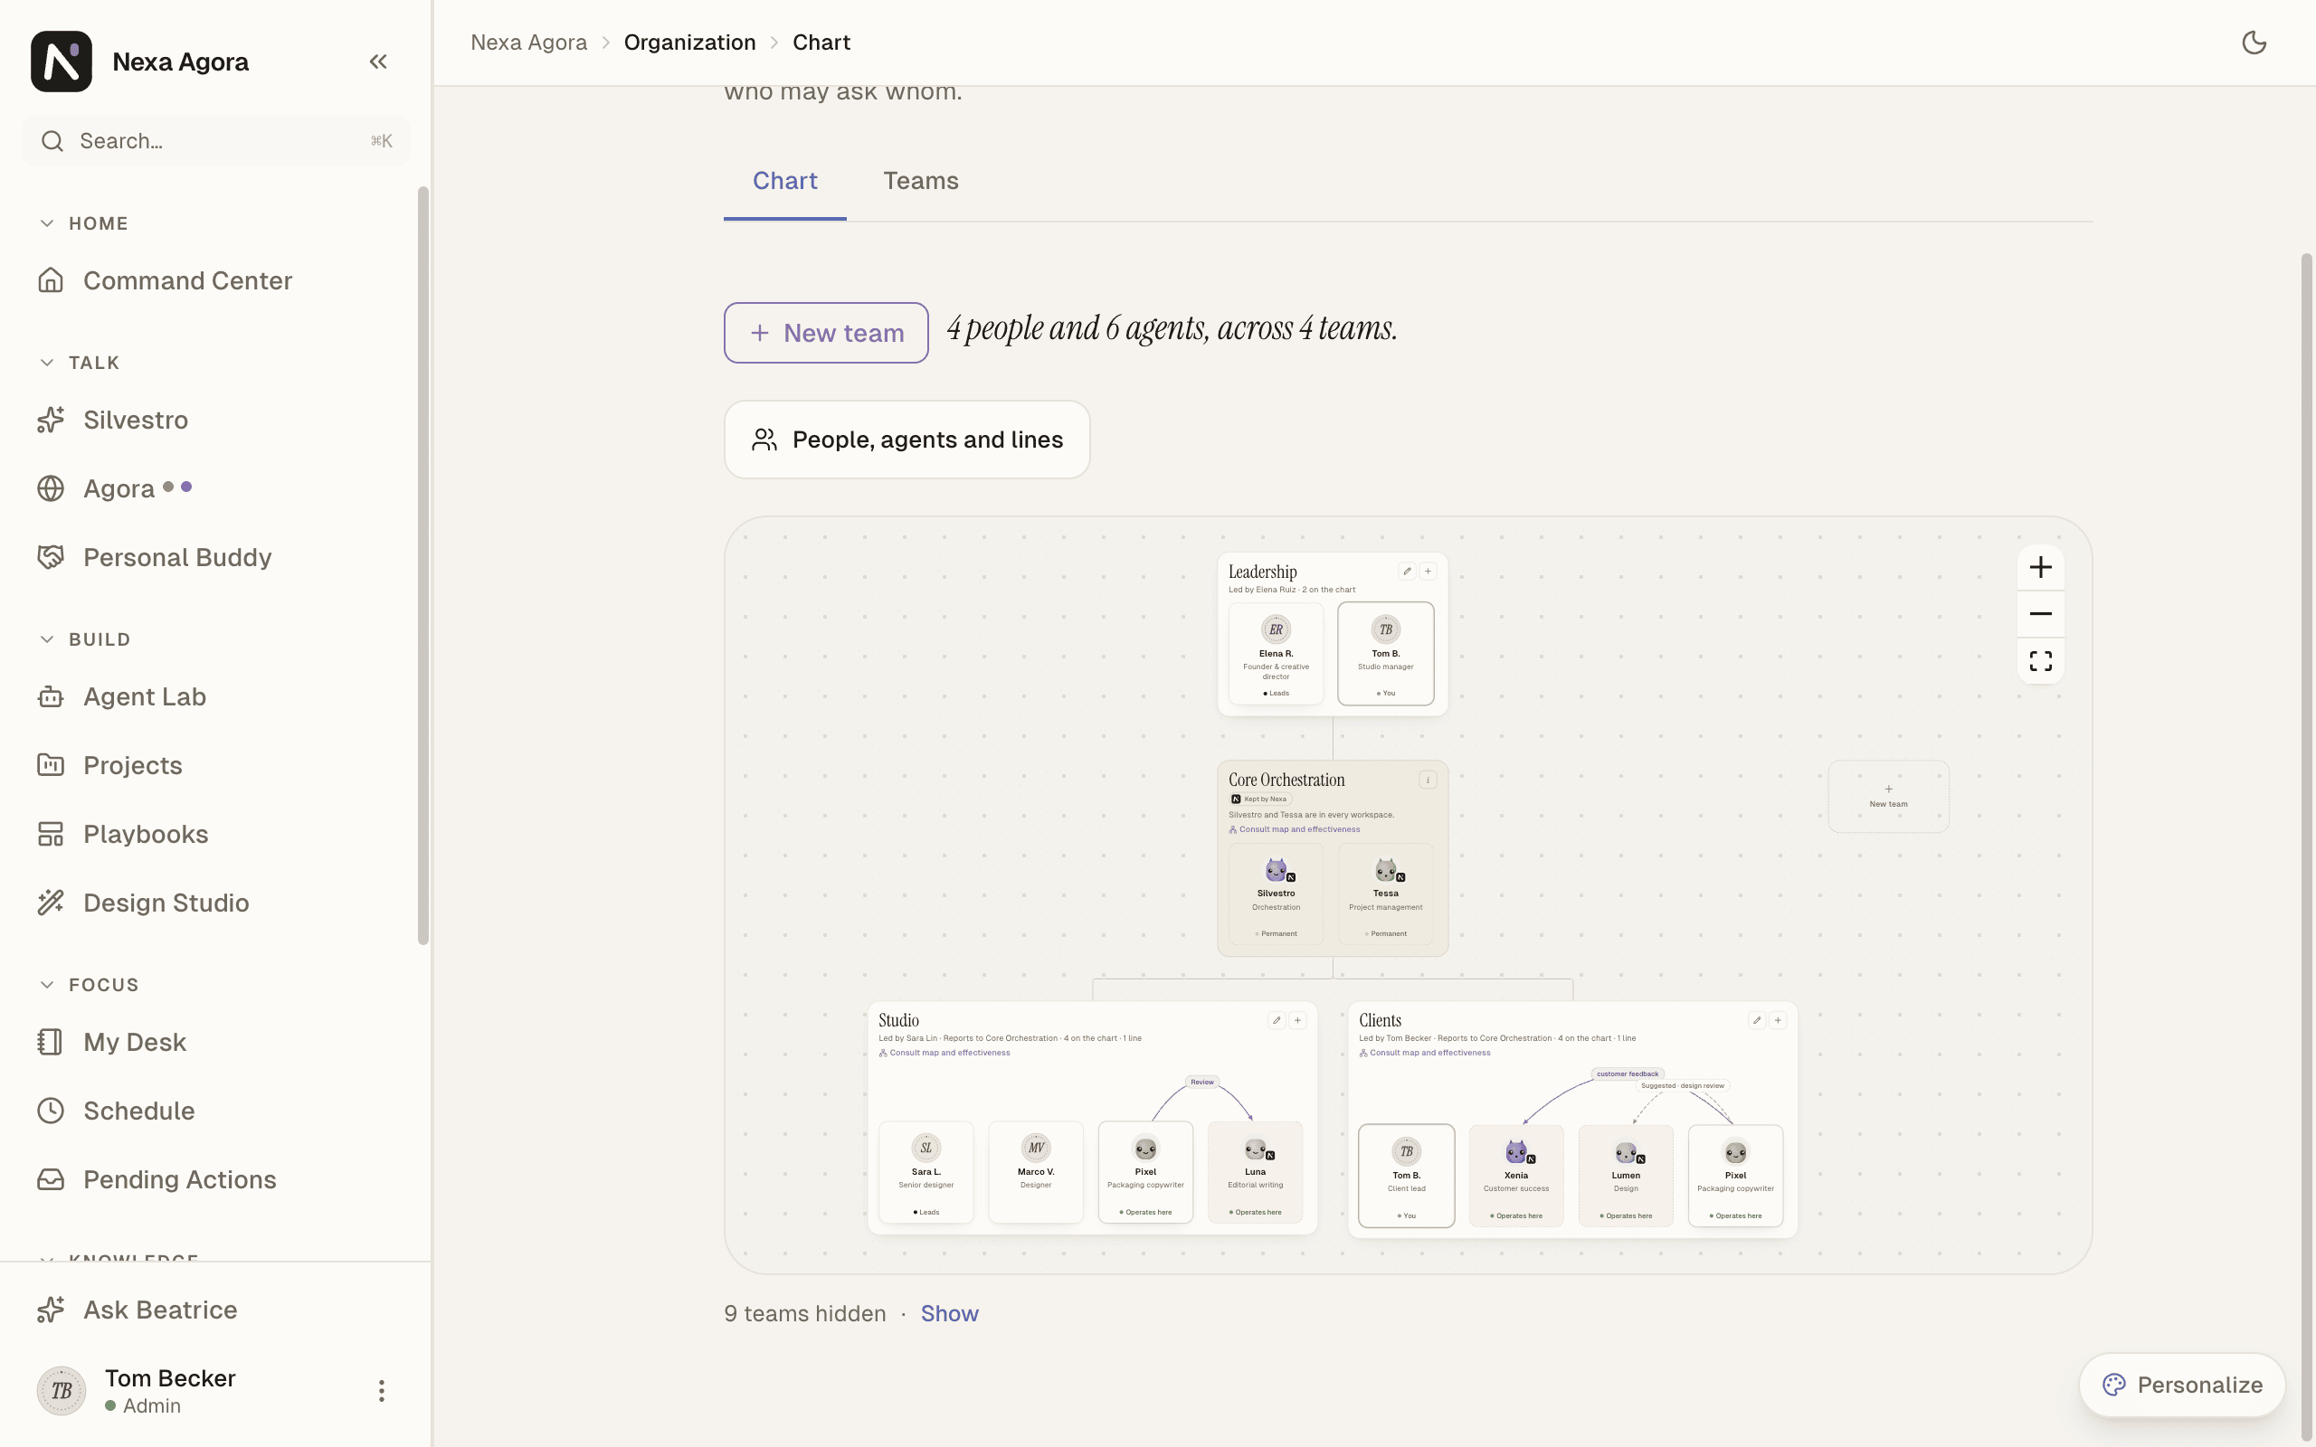Select Xenia agent card
2316x1447 pixels.
pos(1516,1177)
